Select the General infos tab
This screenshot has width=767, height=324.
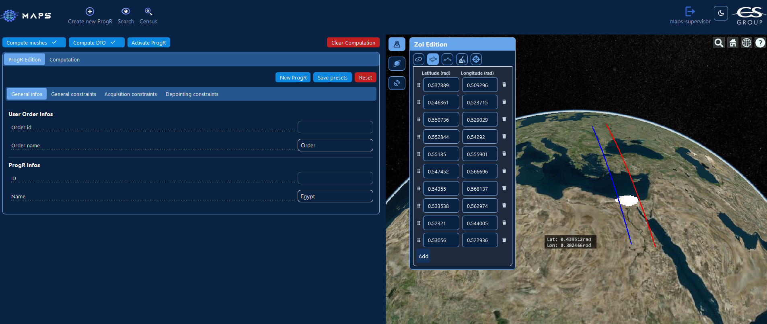coord(27,94)
